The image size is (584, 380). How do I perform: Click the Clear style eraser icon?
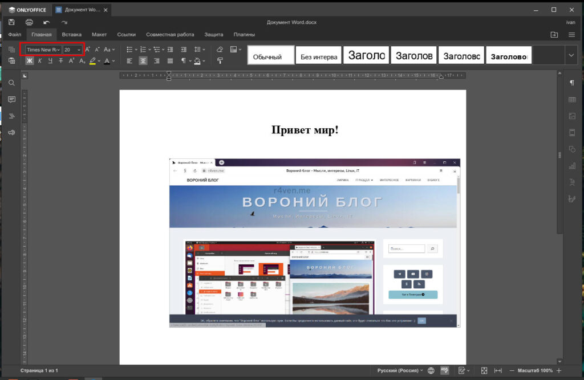click(x=220, y=50)
